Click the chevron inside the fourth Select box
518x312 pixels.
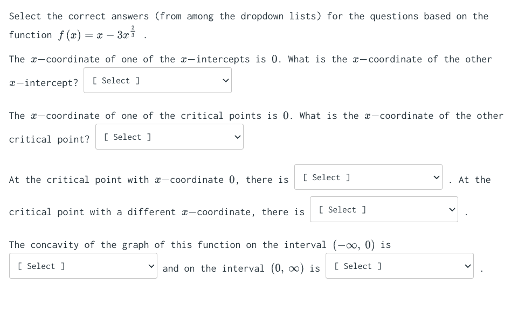[x=452, y=209]
